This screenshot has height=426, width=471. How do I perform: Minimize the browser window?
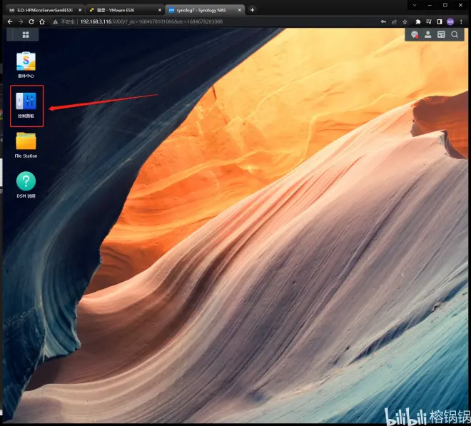click(x=430, y=5)
